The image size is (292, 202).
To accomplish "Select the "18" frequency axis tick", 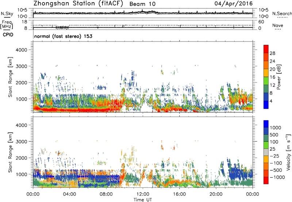I will click(x=24, y=22).
